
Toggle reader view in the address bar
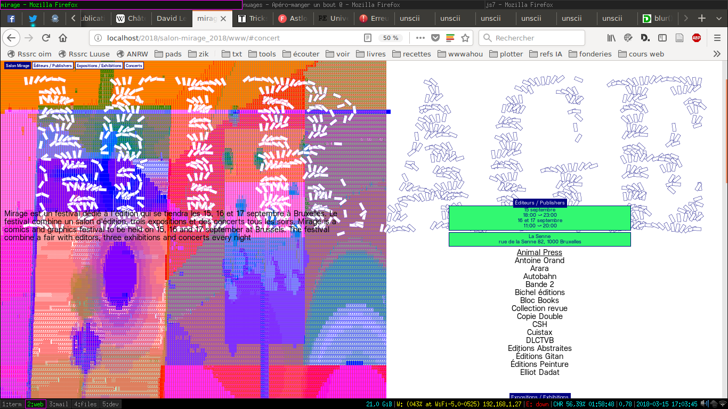pos(368,38)
